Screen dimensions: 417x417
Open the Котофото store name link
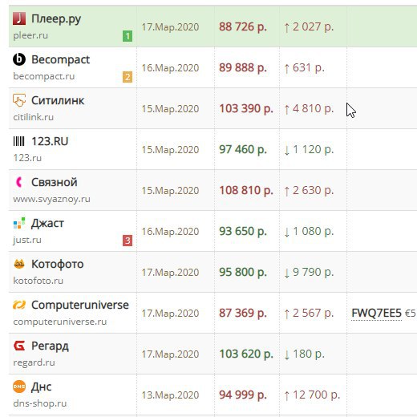[x=58, y=265]
